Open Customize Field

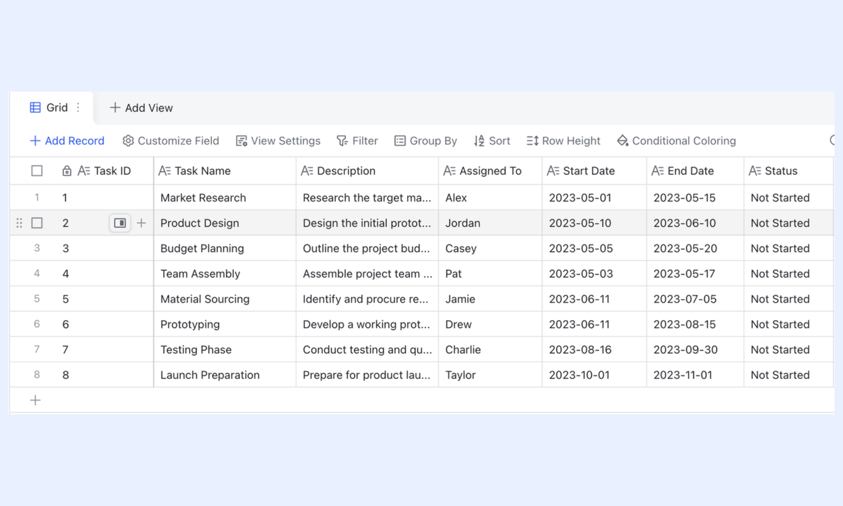[171, 141]
